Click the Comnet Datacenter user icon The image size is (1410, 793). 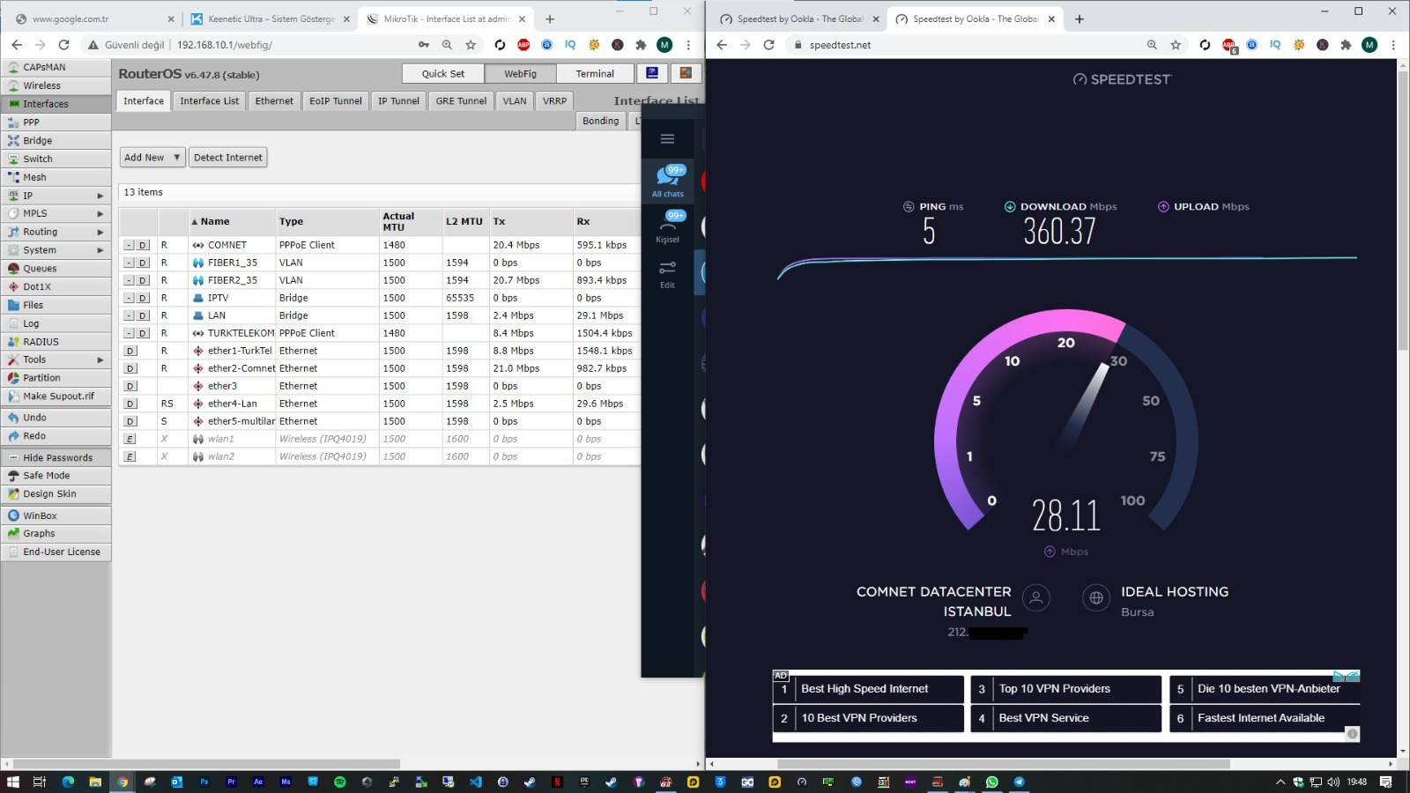pyautogui.click(x=1036, y=598)
